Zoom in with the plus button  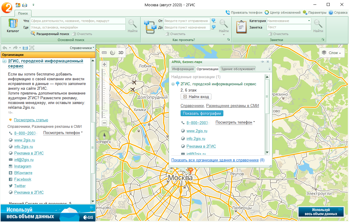104,64
